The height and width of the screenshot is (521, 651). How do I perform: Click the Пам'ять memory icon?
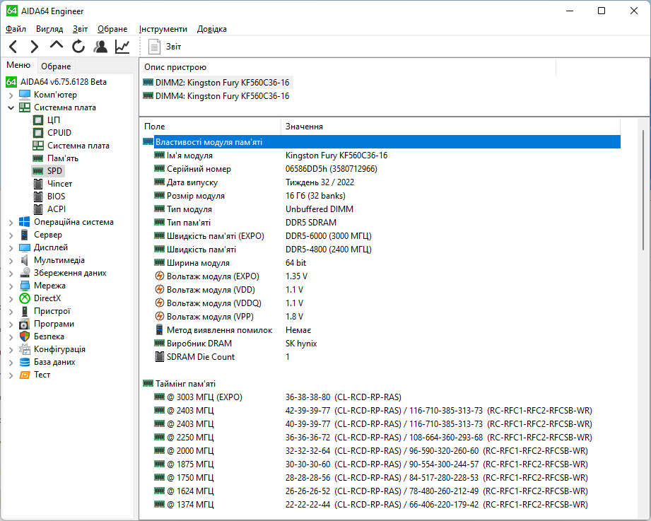pyautogui.click(x=37, y=158)
